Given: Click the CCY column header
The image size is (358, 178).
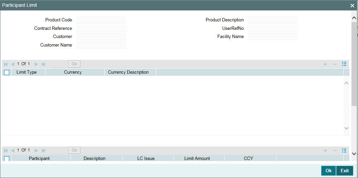Looking at the screenshot, I should pos(250,158).
